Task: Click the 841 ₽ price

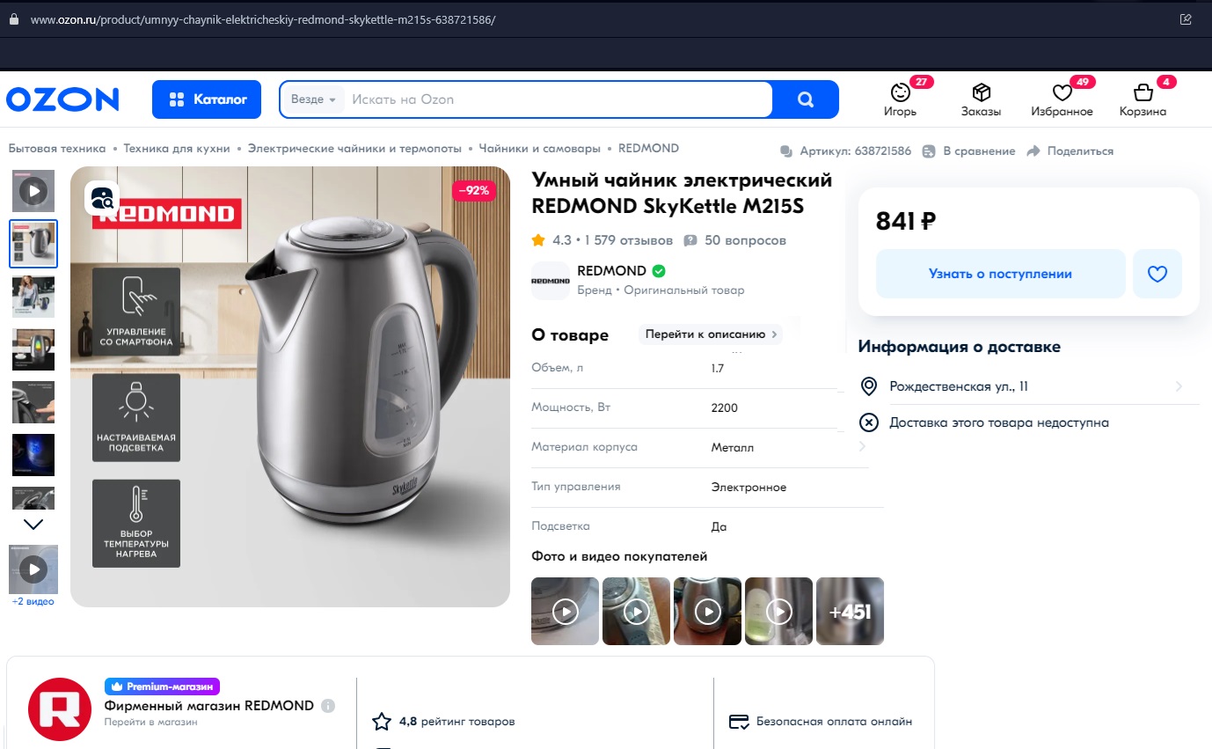Action: [x=906, y=222]
